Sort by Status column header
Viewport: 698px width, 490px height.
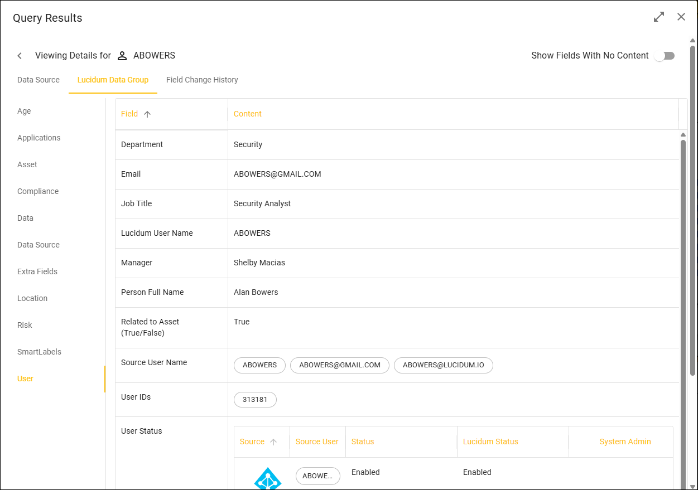[x=363, y=442]
